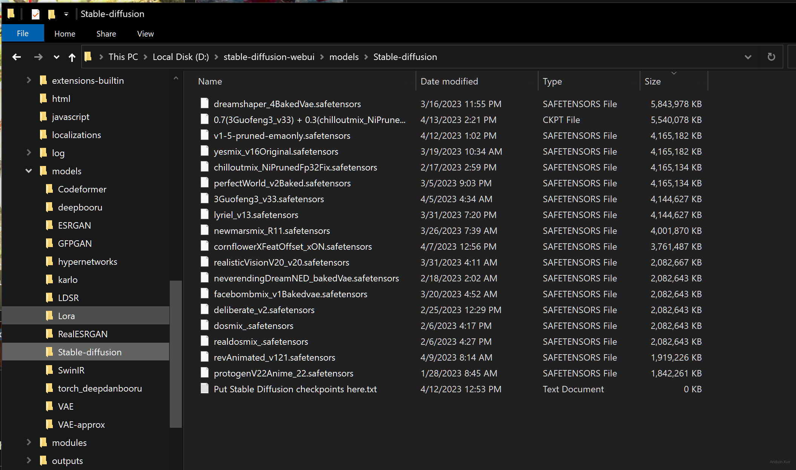Expand the address bar history dropdown
The height and width of the screenshot is (470, 796).
pyautogui.click(x=748, y=57)
